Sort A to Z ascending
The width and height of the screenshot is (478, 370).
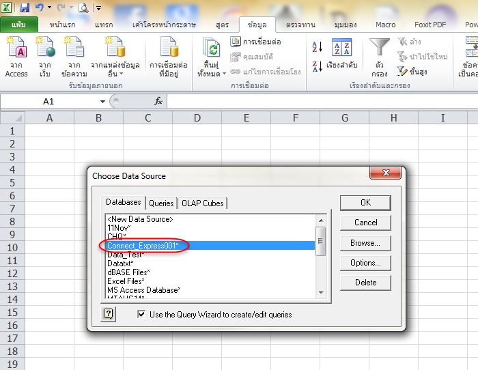(x=317, y=47)
